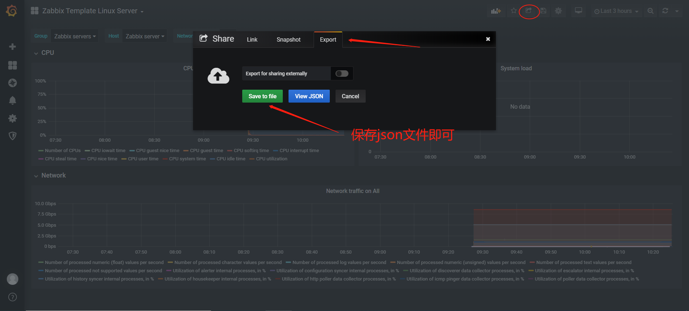Open the Group Zabbix servers dropdown

coord(75,36)
